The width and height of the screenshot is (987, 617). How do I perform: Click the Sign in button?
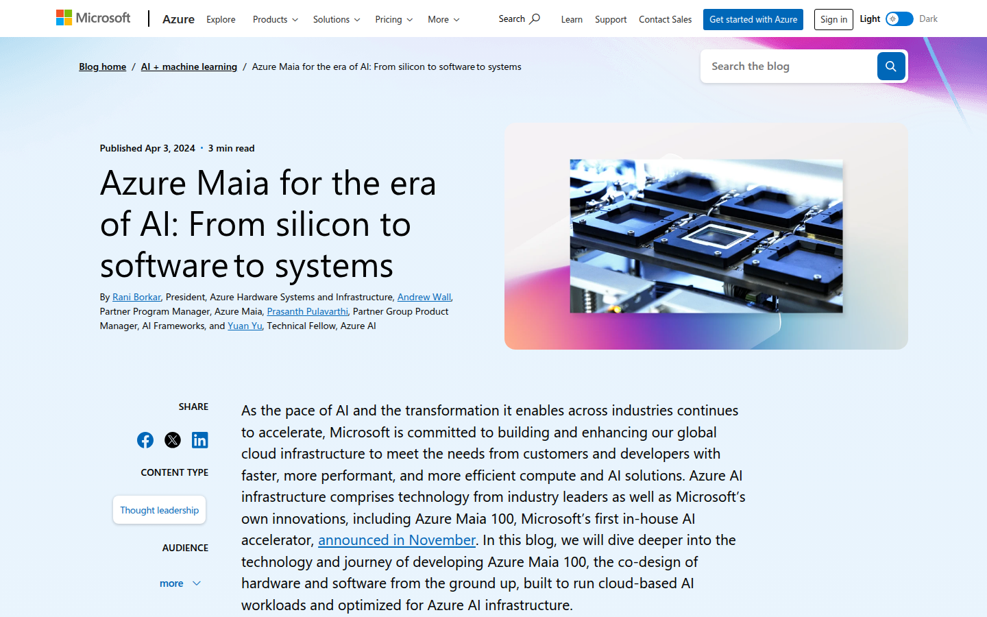833,19
